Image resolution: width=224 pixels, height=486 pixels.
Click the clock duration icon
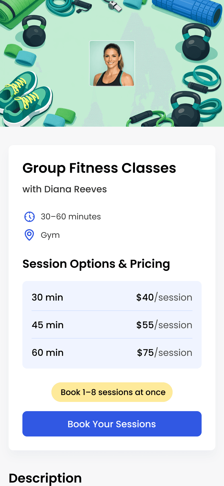(29, 217)
